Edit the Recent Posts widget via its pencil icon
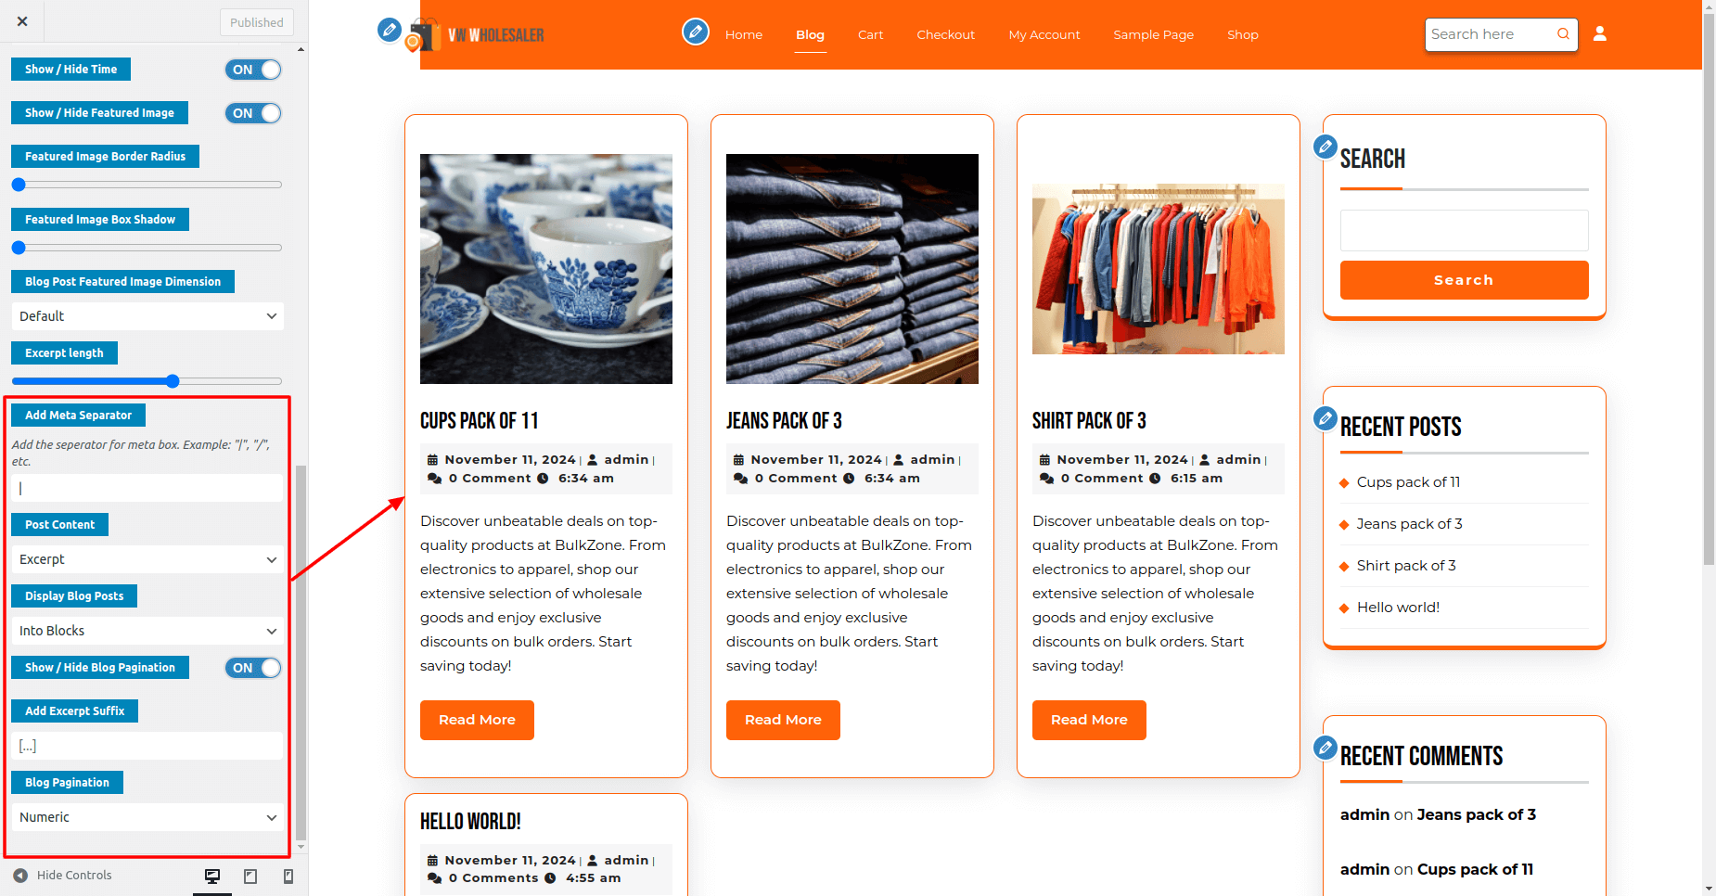This screenshot has height=896, width=1716. [x=1325, y=418]
